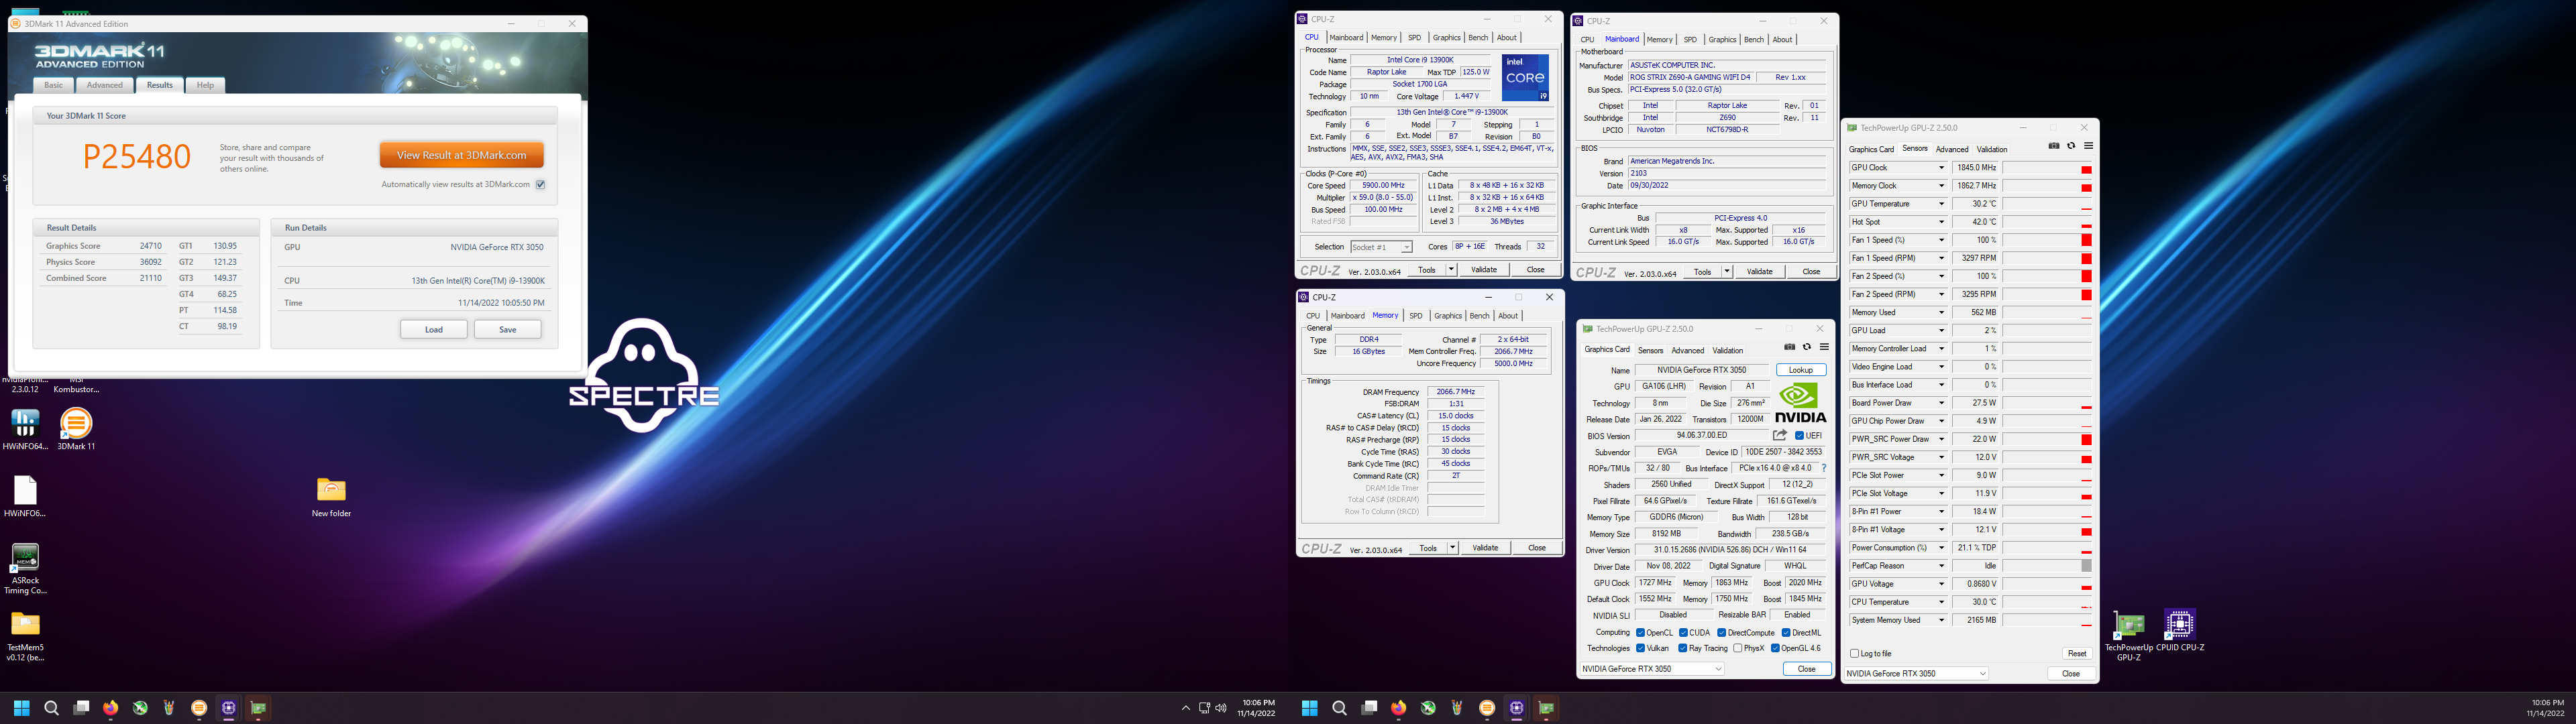Viewport: 2576px width, 724px height.
Task: Click the Load button in 3DMark 11
Action: 433,329
